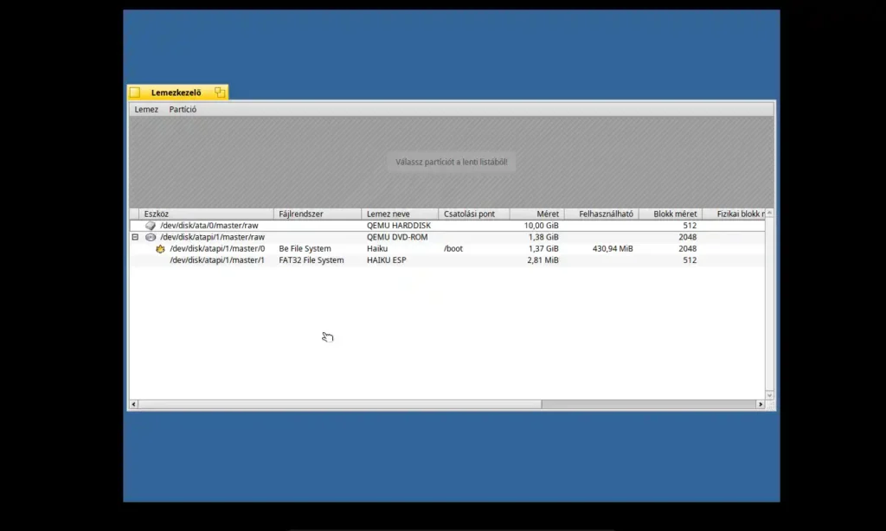The image size is (886, 531).
Task: Click the horizontal scrollbar right arrow
Action: [761, 405]
